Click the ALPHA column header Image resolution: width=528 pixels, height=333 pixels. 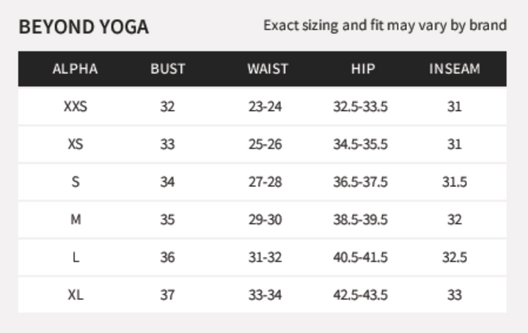75,69
